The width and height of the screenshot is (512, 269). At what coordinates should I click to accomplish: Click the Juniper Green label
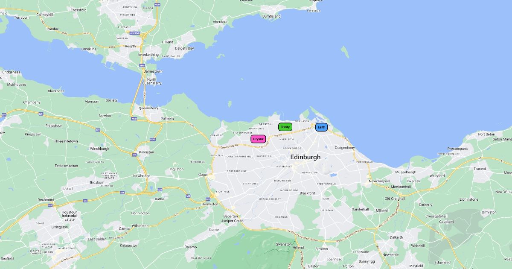[x=233, y=221]
